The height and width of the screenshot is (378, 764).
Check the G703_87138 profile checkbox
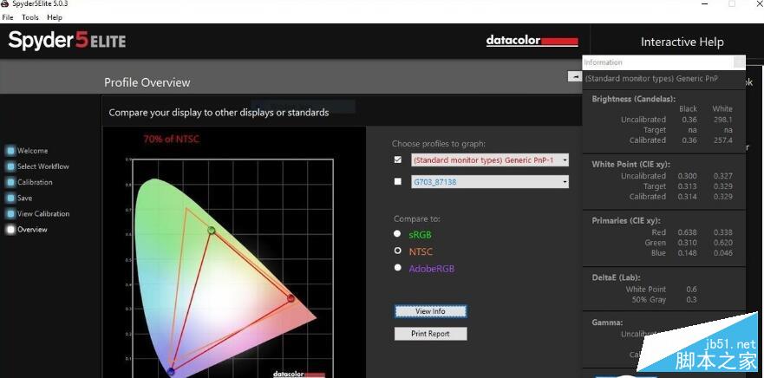(x=398, y=181)
